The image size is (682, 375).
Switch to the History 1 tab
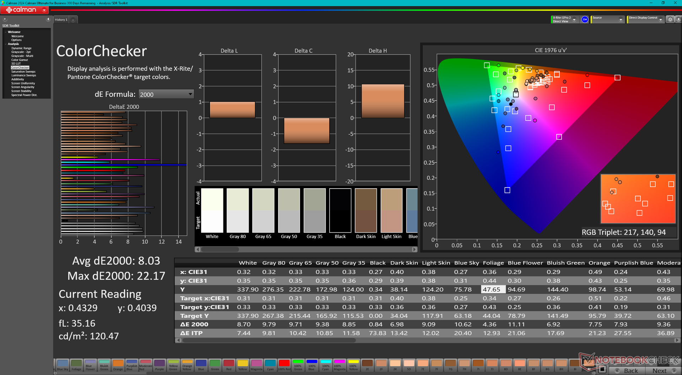(x=61, y=20)
